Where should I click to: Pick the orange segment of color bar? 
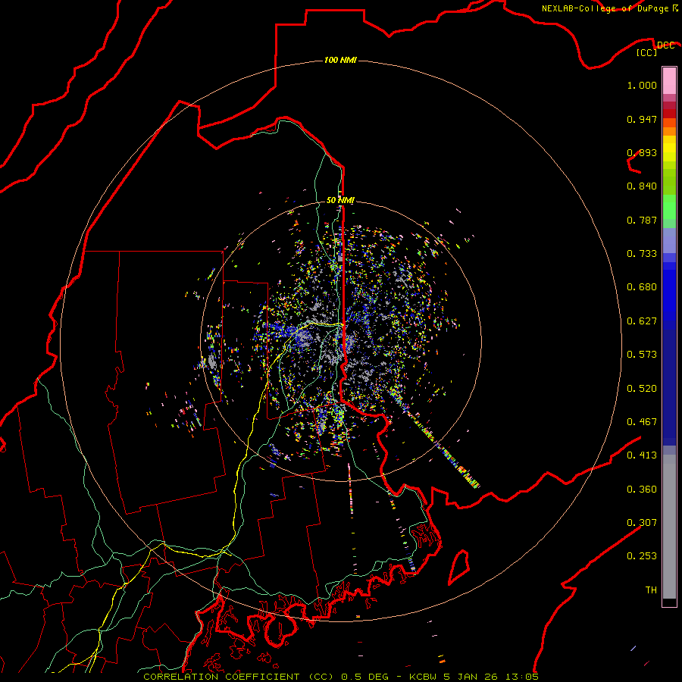[669, 131]
